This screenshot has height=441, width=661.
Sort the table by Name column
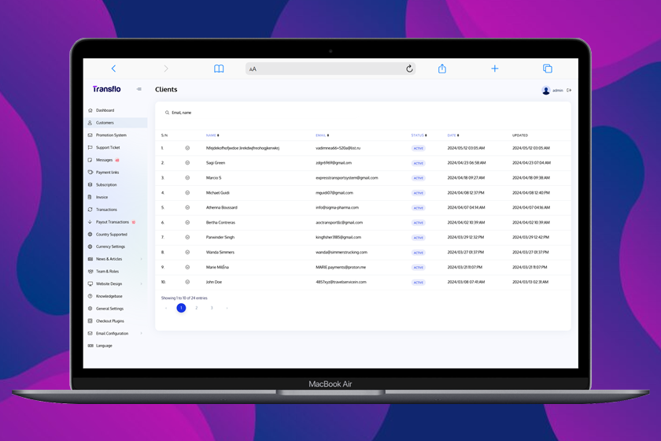(212, 135)
